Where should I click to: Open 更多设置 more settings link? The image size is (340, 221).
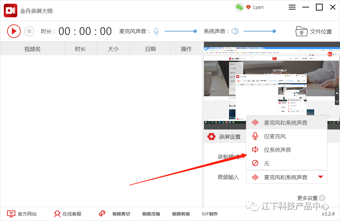(x=307, y=198)
